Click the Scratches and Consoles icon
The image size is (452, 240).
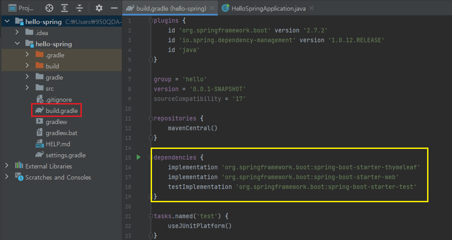pos(19,176)
